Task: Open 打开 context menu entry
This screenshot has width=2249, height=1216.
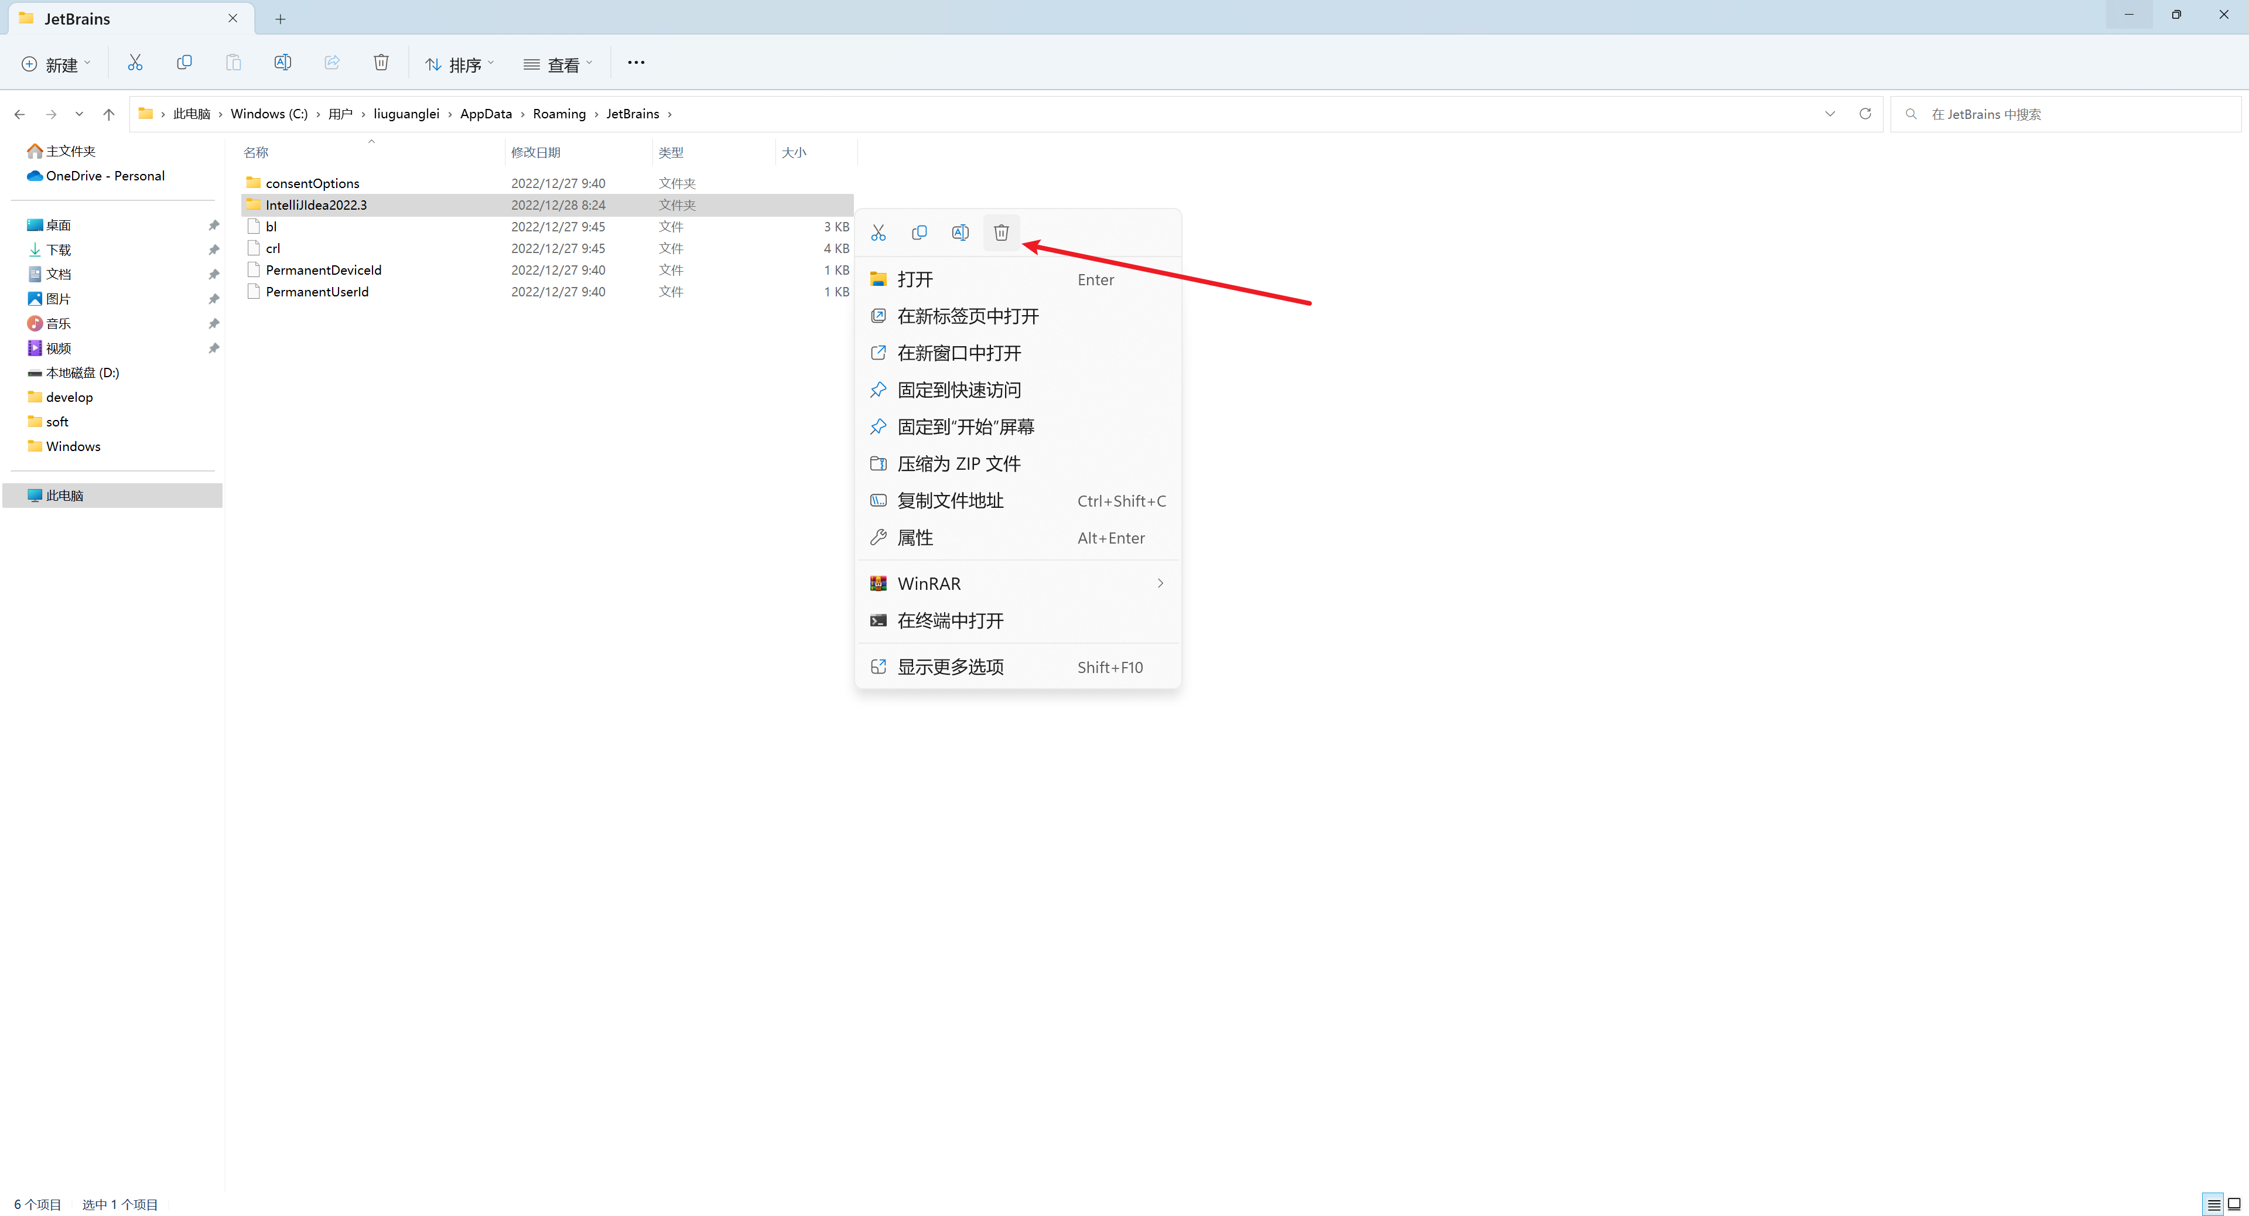Action: coord(915,279)
